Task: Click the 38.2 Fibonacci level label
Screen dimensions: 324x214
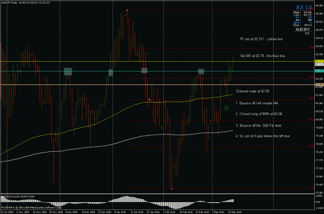Action: 312,119
